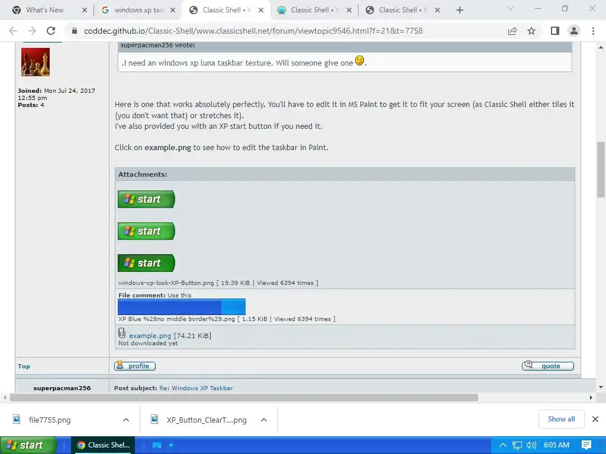Open downloaded XP_Button_ClearT....png
The image size is (606, 454).
coord(207,420)
